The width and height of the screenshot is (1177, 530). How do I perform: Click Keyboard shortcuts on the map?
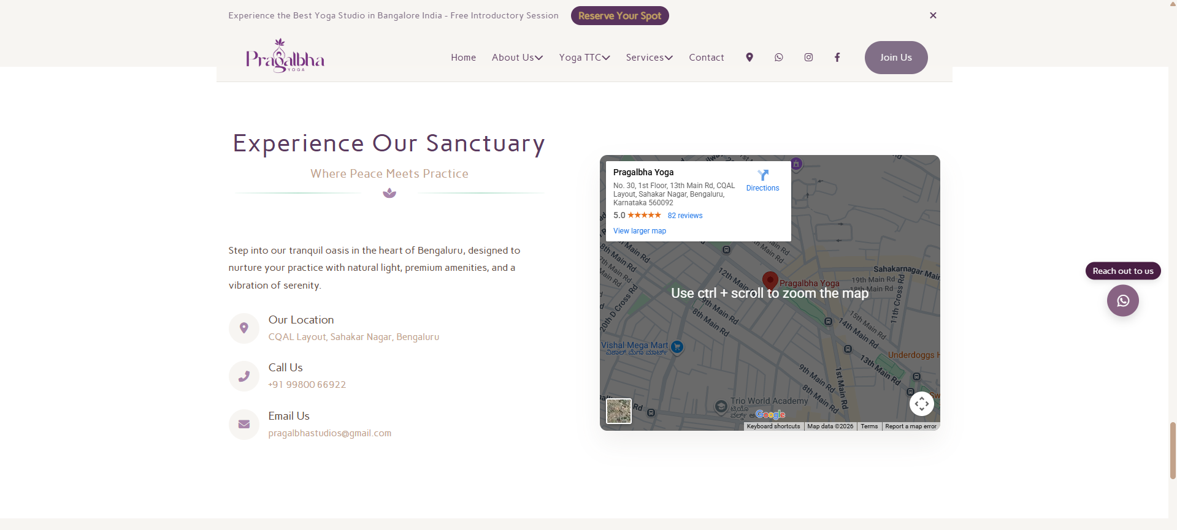point(773,426)
